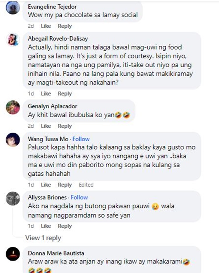Like Wang Tuwa Mo's comment
Screen dimensions: 219x273
(46, 185)
